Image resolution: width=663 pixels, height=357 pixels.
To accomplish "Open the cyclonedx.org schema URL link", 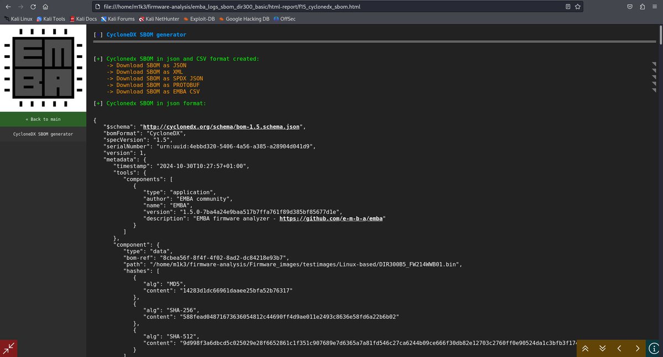I will pos(222,126).
